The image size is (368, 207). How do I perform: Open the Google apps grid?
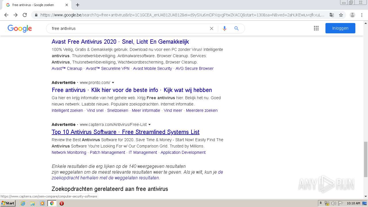pyautogui.click(x=316, y=28)
